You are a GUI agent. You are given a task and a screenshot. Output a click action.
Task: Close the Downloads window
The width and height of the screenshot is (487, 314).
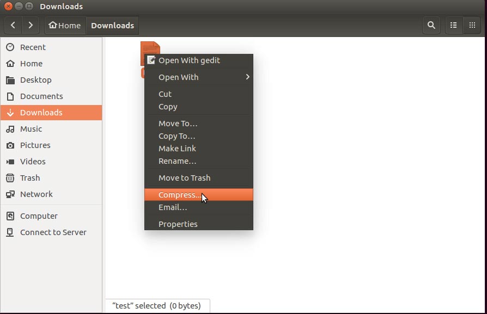pyautogui.click(x=8, y=6)
